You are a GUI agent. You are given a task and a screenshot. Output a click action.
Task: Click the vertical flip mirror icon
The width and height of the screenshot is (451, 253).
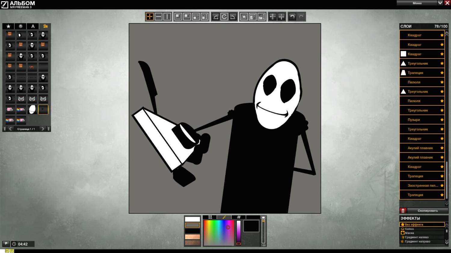(281, 17)
